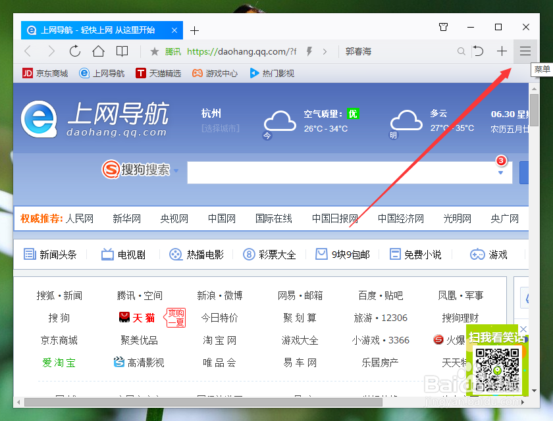553x421 pixels.
Task: Open 央广网 link
Action: [x=505, y=218]
